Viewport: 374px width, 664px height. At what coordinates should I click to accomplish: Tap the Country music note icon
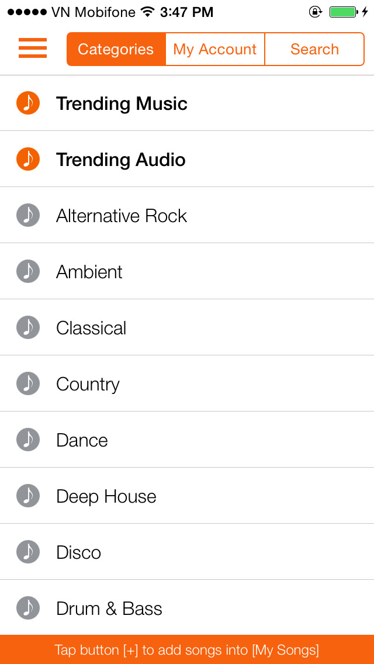(x=28, y=383)
